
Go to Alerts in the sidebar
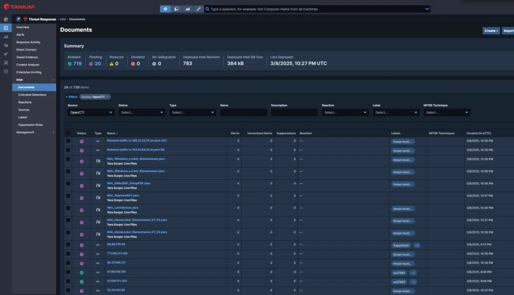click(21, 35)
